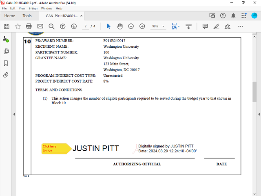Go to next page arrow
Screen dimensions: 261x196
point(74,26)
